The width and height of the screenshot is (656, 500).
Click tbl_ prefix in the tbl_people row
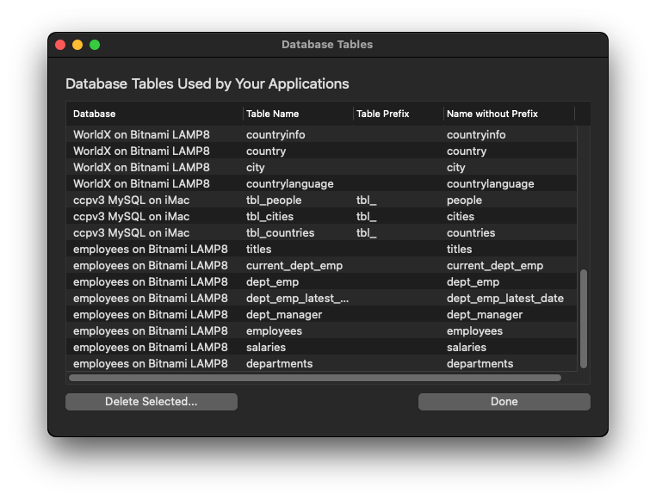(x=366, y=200)
